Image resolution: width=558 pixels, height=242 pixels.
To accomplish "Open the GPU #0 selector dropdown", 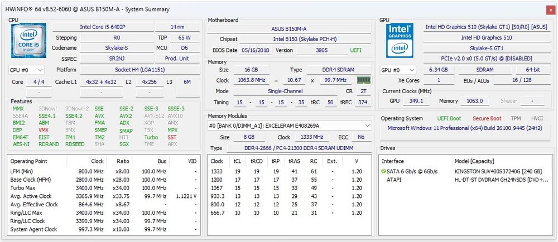I will pos(397,70).
